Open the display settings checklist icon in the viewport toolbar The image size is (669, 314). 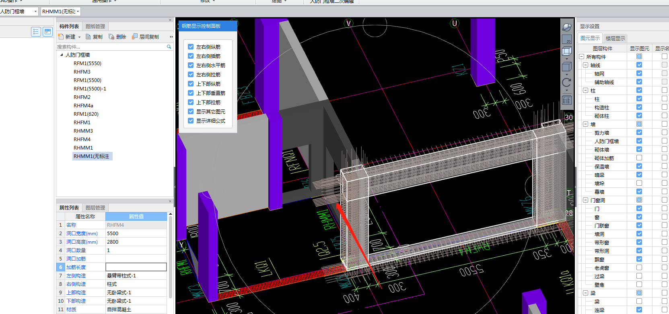[566, 100]
